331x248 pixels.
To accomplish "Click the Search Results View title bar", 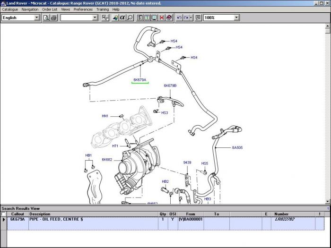I will [165, 209].
